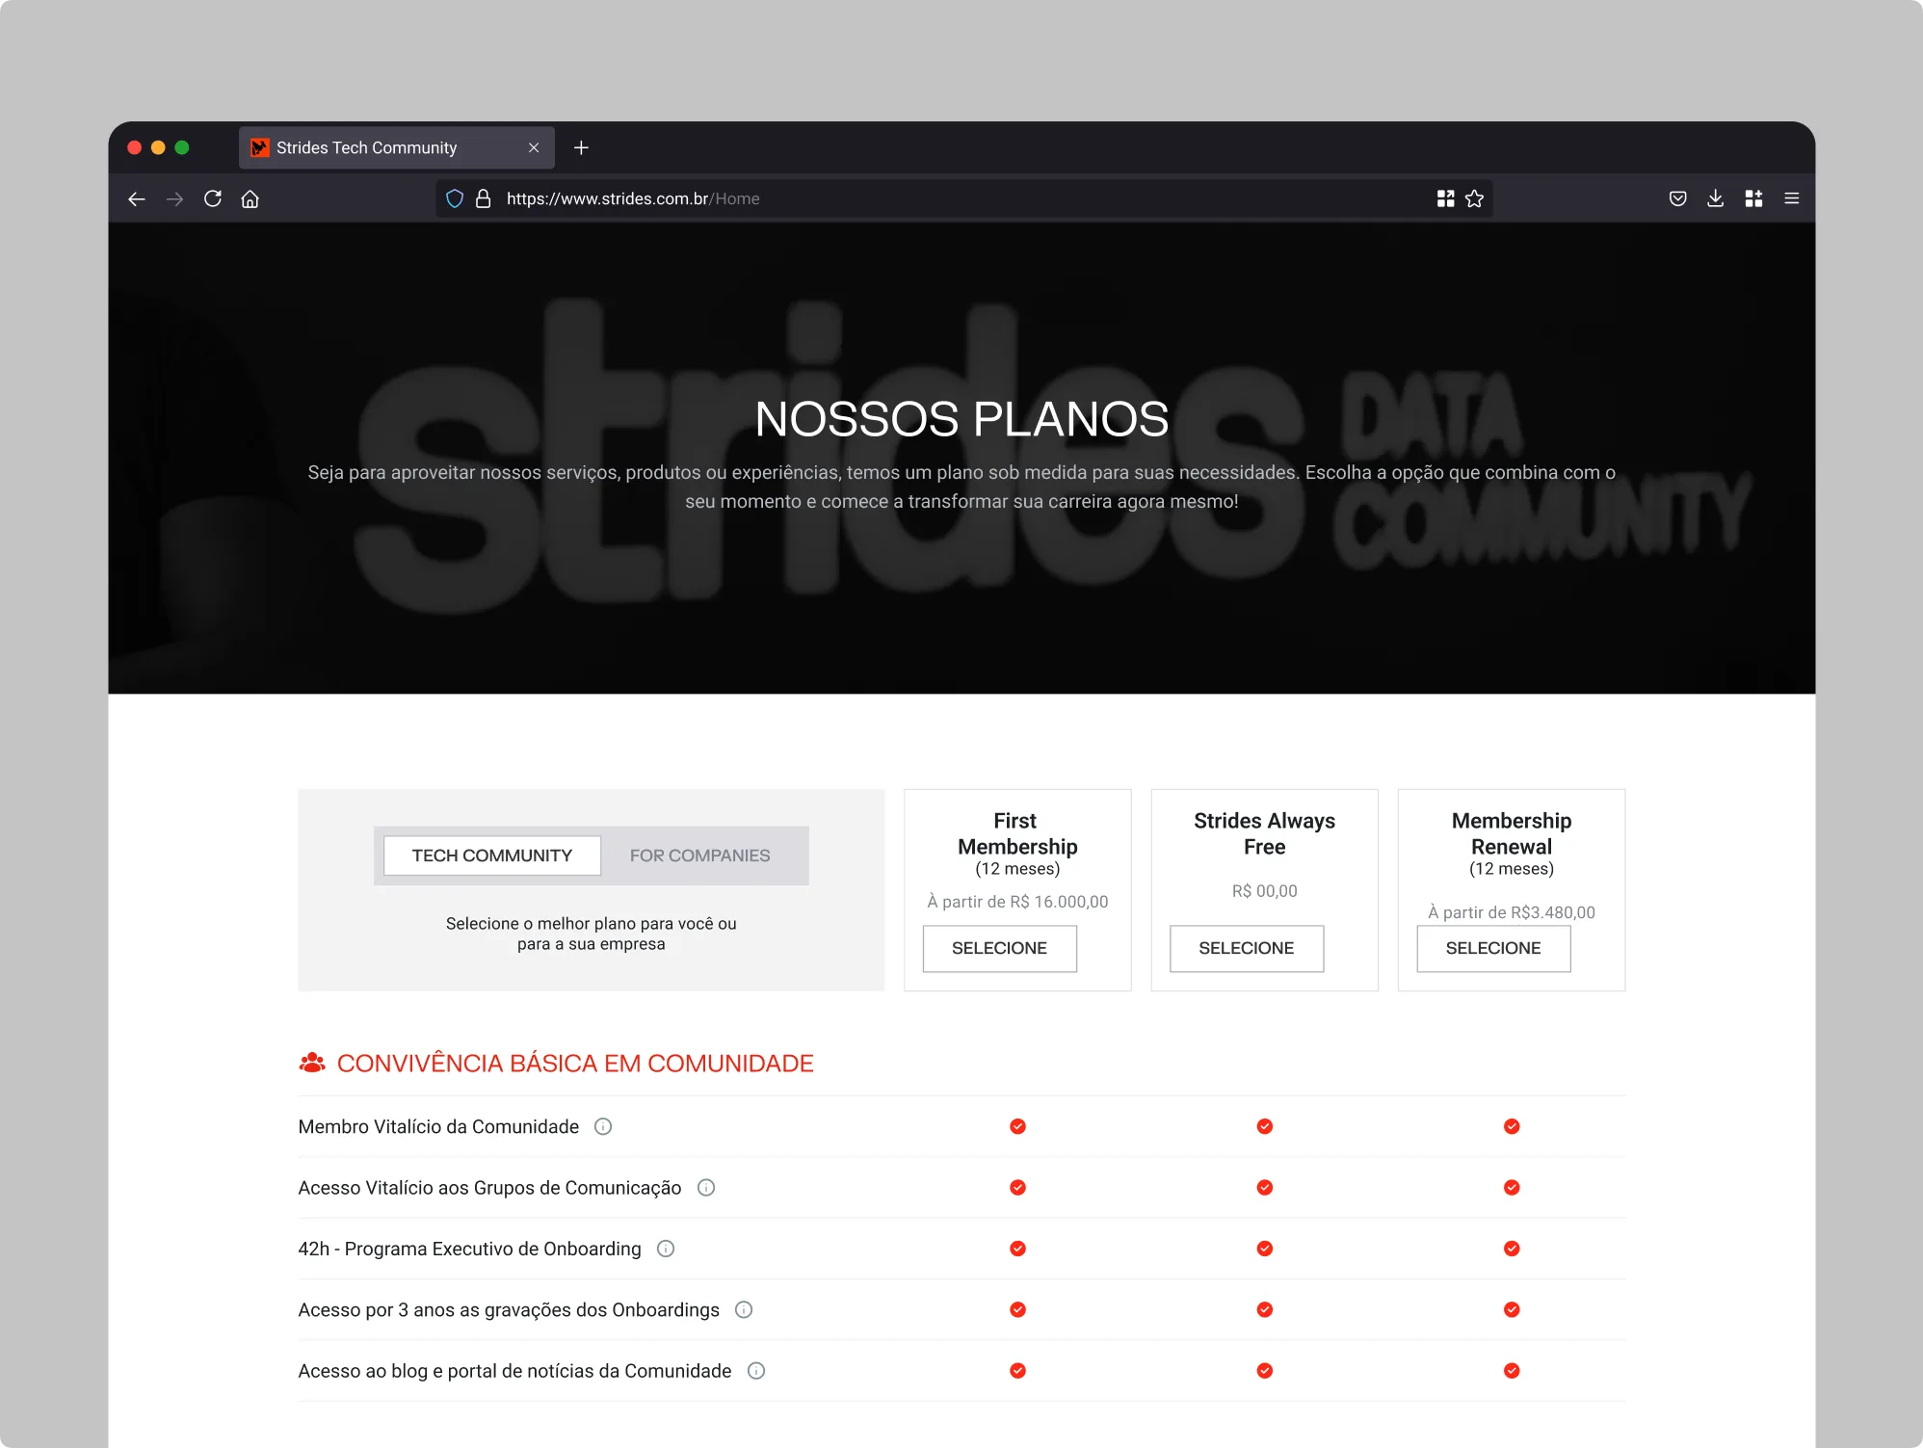Screen dimensions: 1923x1448
Task: Click First Membership check for Grupos de Comunicação
Action: click(1017, 1188)
